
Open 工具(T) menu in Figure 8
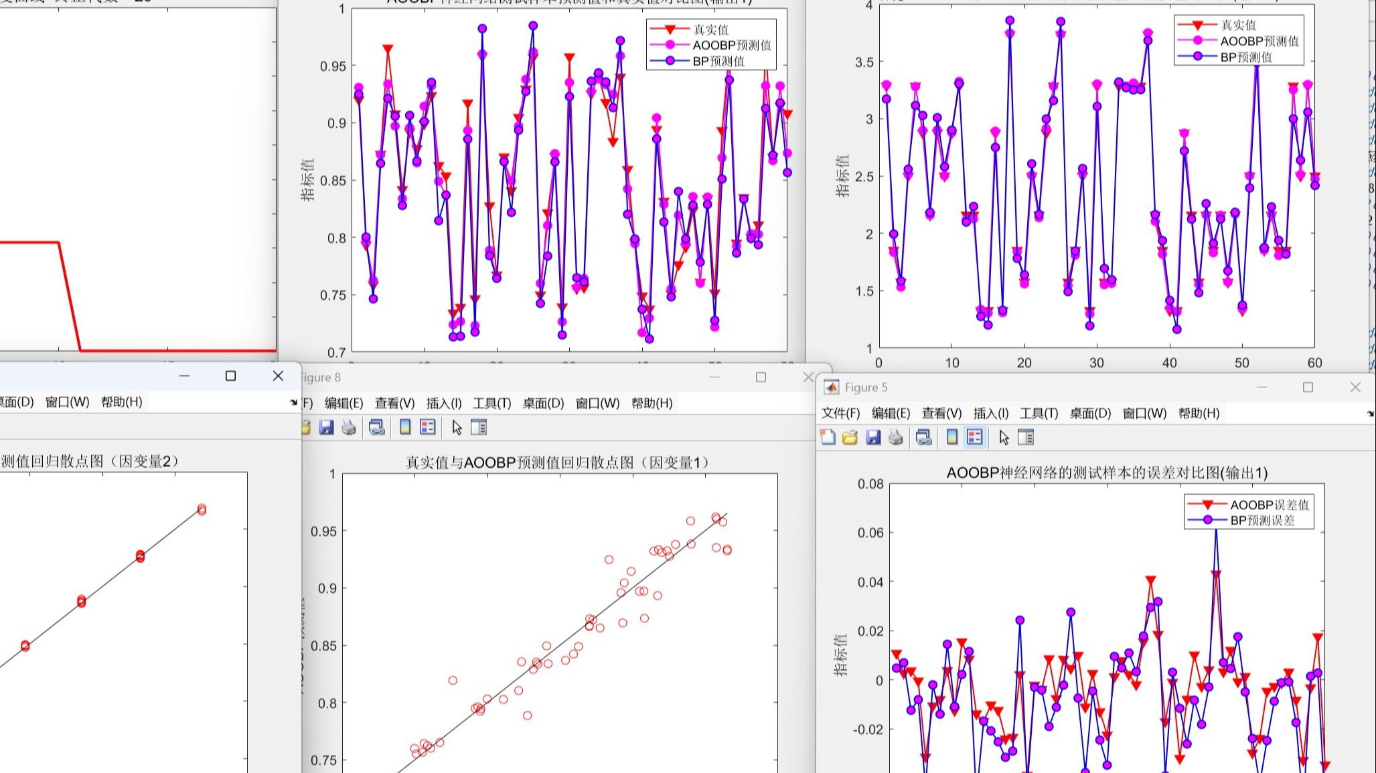pyautogui.click(x=491, y=404)
